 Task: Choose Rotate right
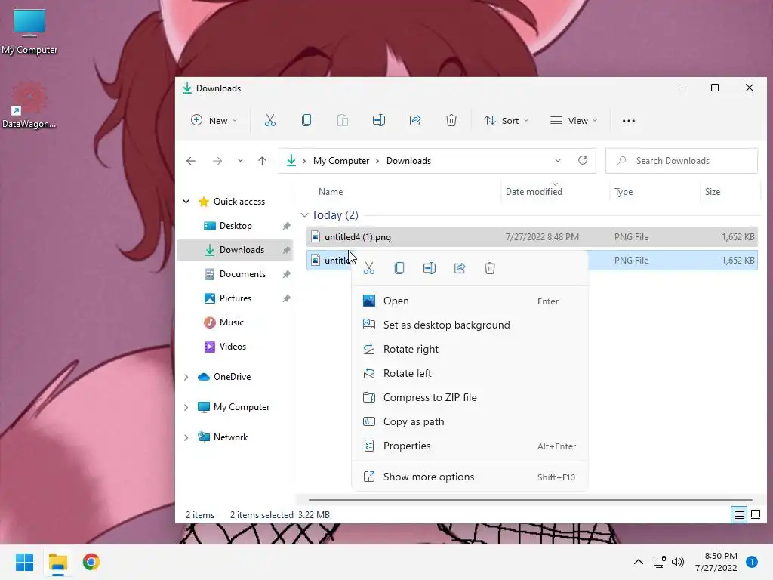point(470,349)
